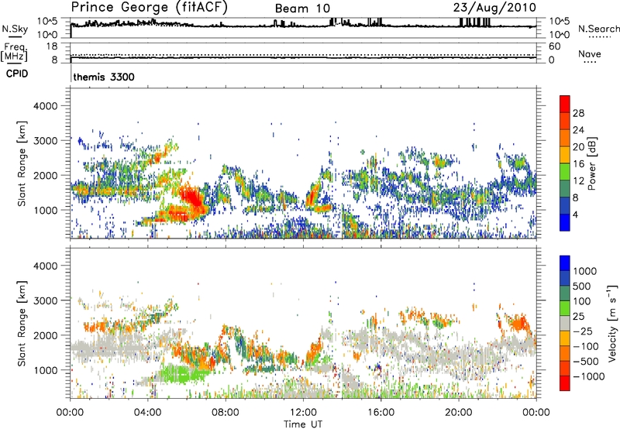Click the '-25' label on the Velocity colorbar
The image size is (620, 429).
[583, 331]
